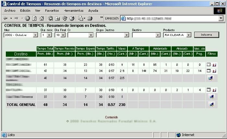The width and height of the screenshot is (227, 139).
Task: Open bar chart icon in first data row
Action: click(x=214, y=65)
